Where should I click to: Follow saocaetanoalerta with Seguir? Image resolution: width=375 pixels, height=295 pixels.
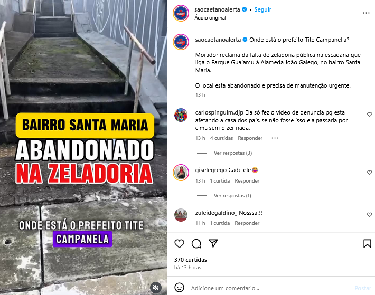pos(262,9)
